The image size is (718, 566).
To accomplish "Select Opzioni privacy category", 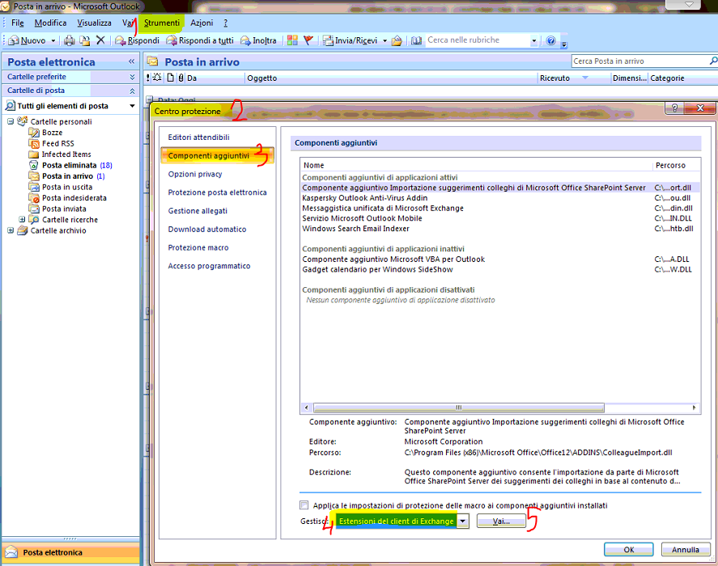I will (195, 175).
